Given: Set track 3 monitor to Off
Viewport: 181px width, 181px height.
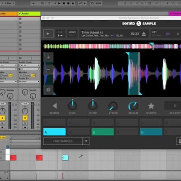Looking at the screenshot, I should [x=10, y=75].
